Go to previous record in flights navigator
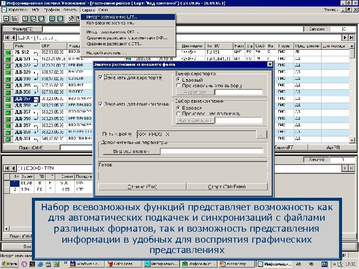 pos(13,37)
